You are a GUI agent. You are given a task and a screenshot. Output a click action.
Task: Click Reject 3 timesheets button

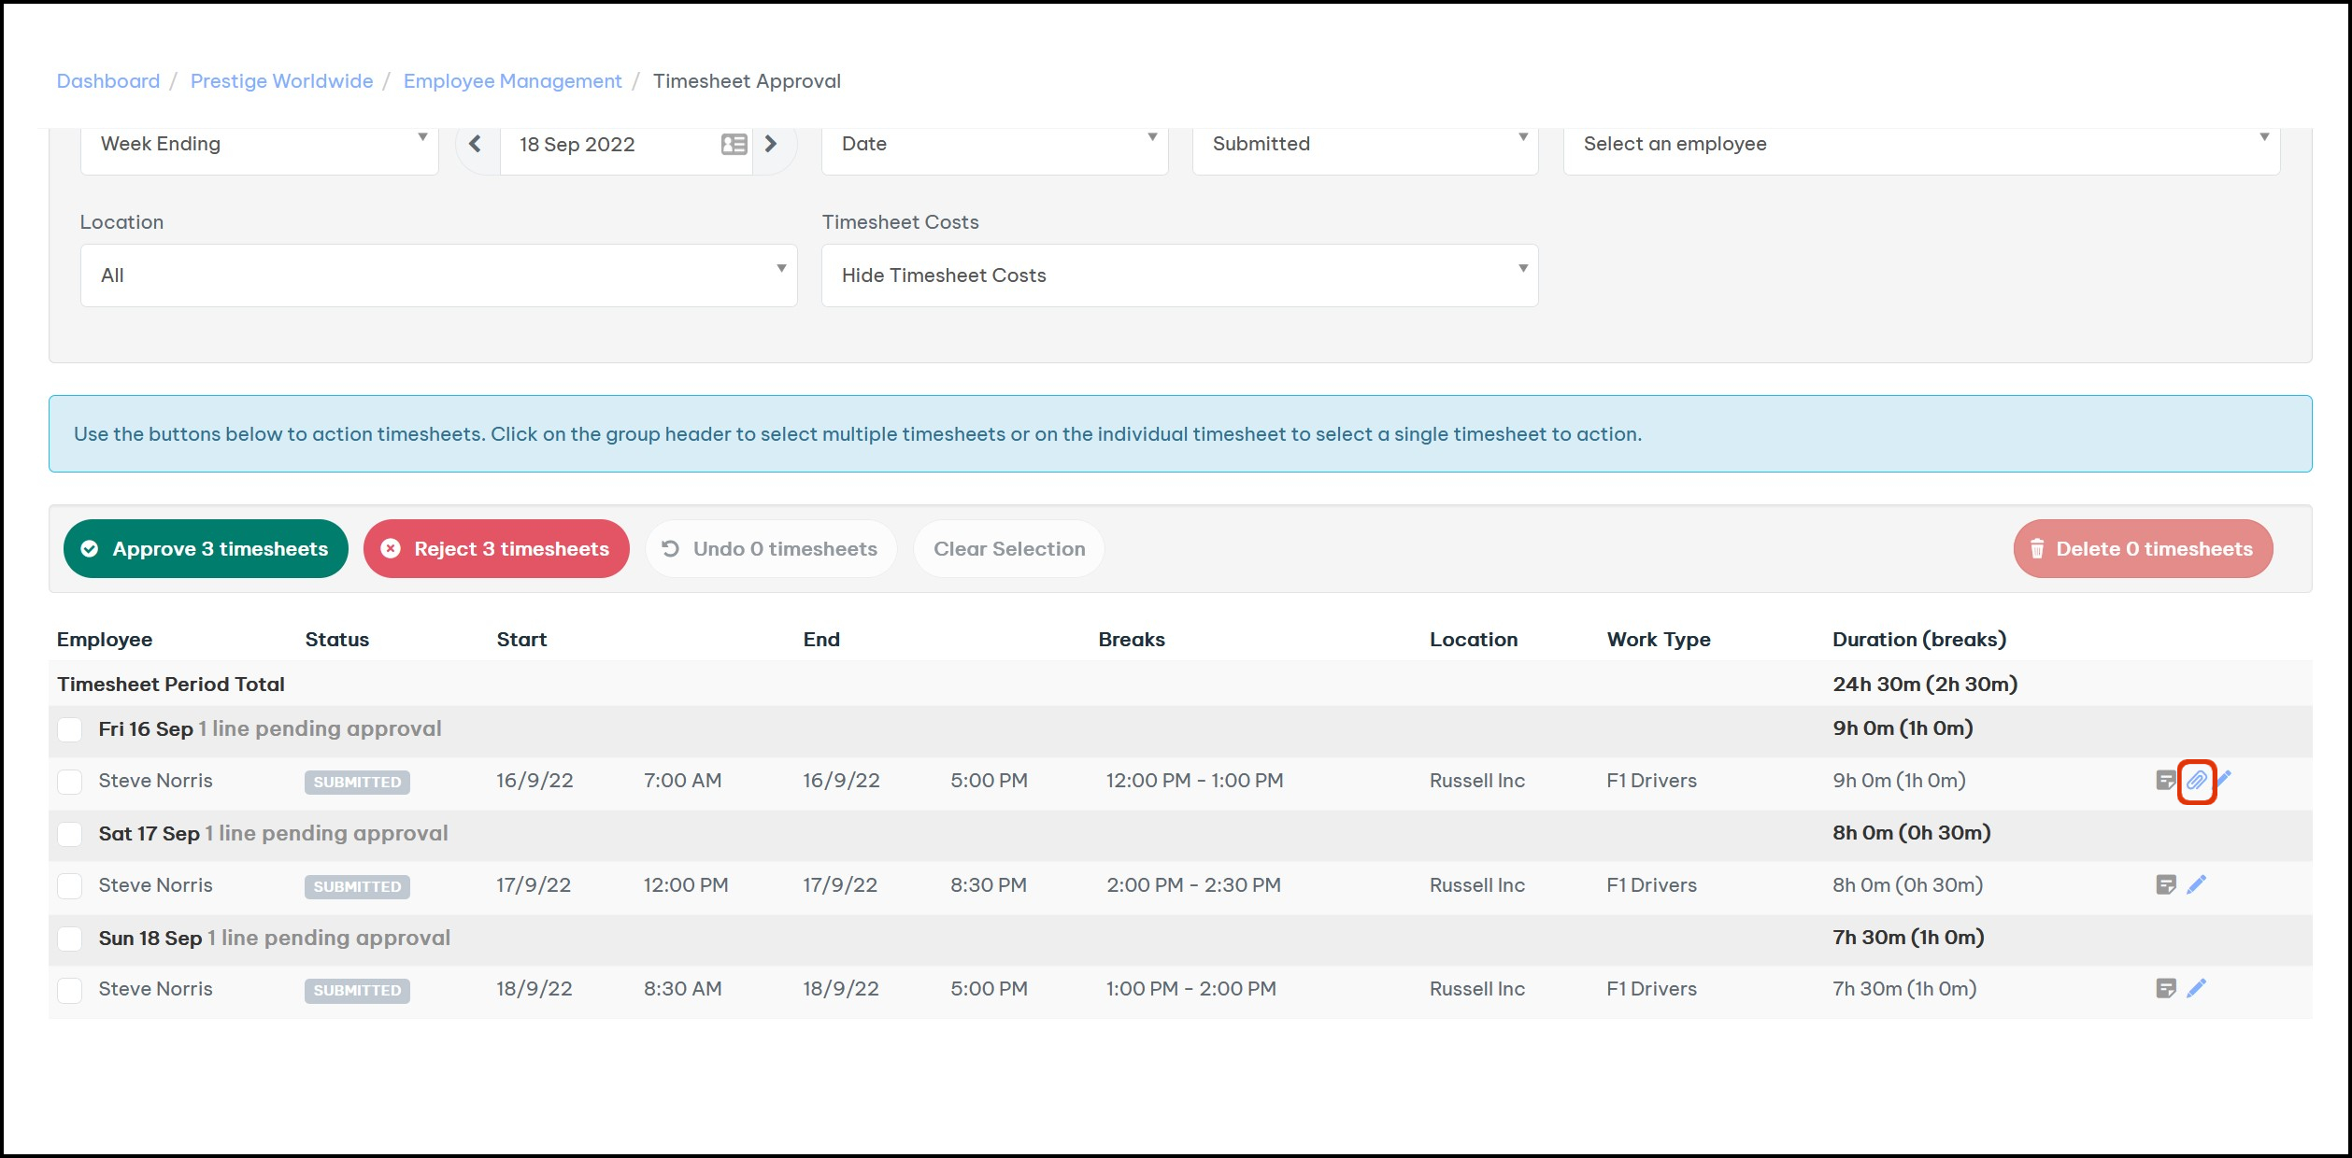[x=496, y=549]
